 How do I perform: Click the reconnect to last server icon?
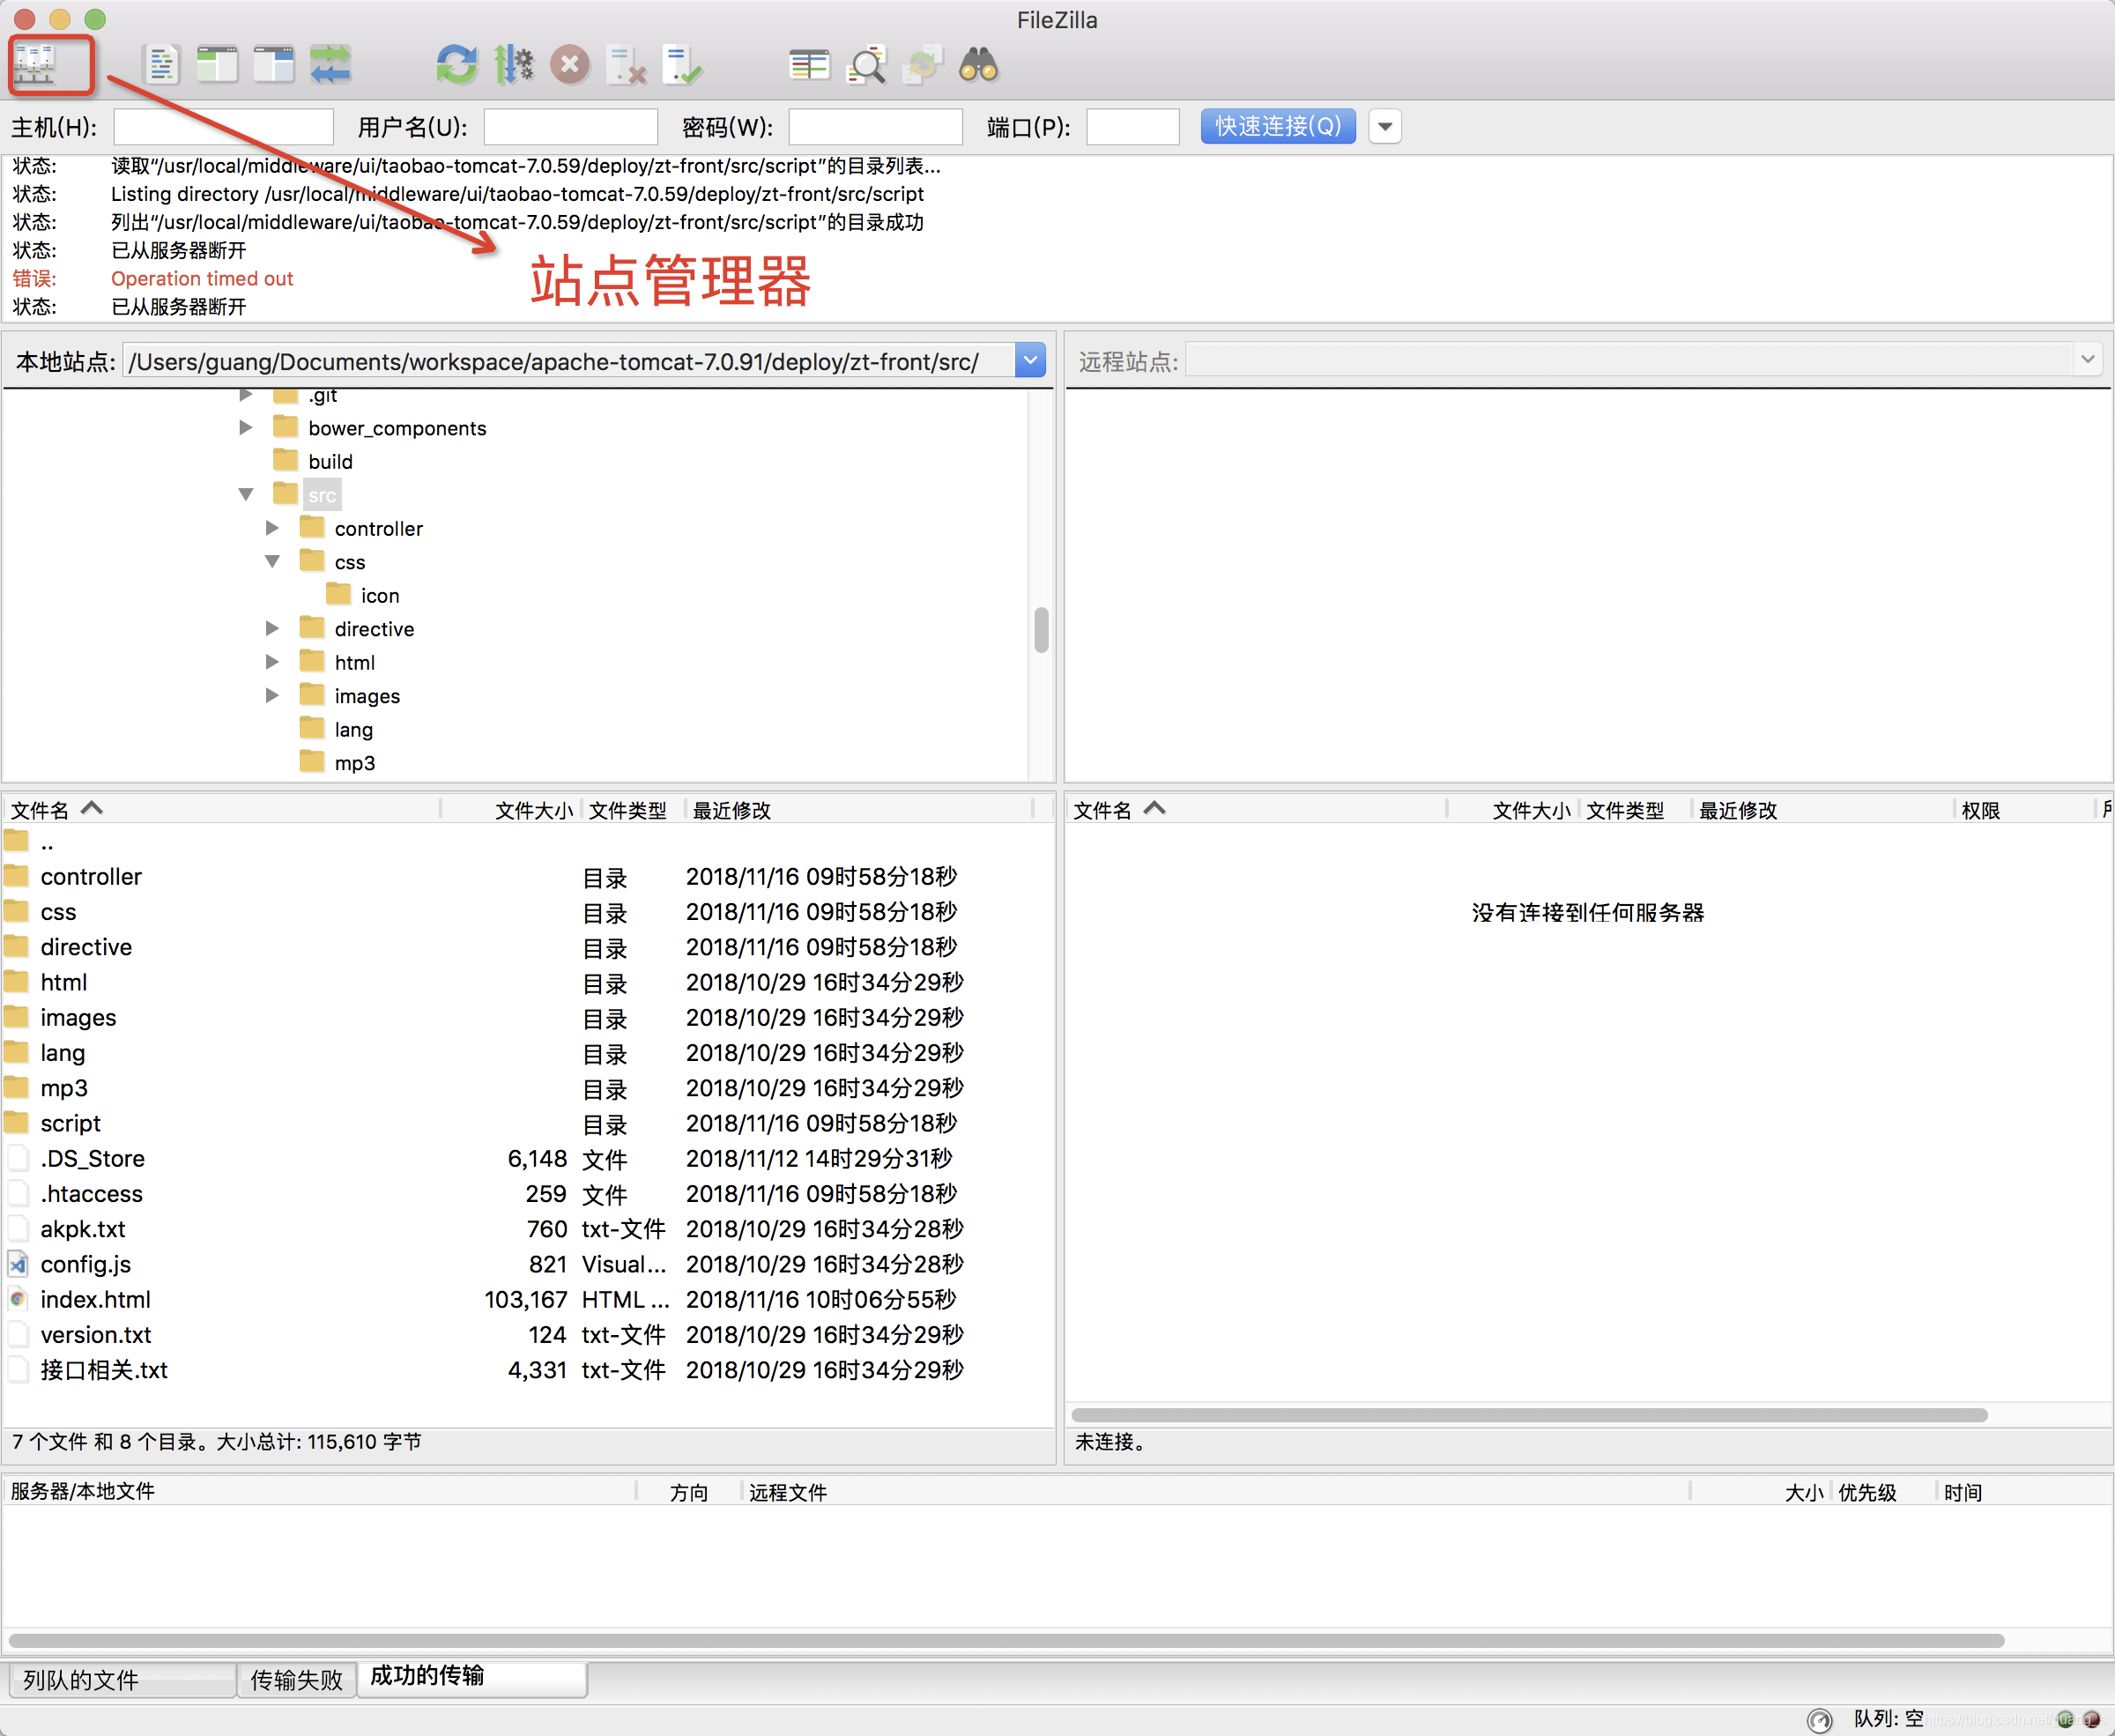coord(683,64)
